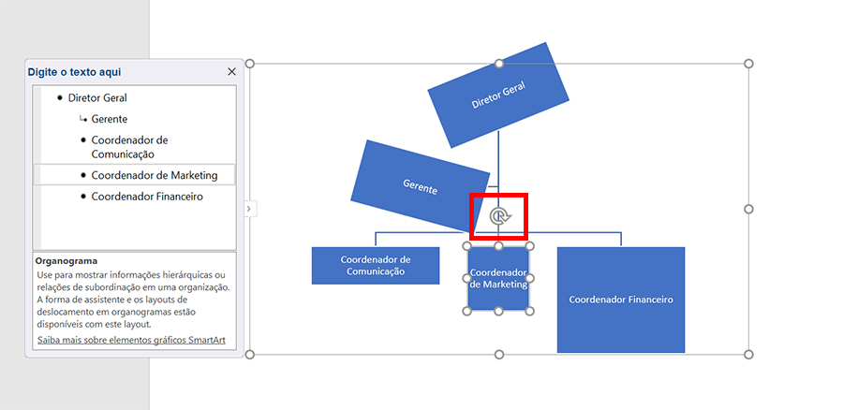Click the top-center sizing handle of the SmartArt frame
This screenshot has height=410, width=843.
[499, 64]
